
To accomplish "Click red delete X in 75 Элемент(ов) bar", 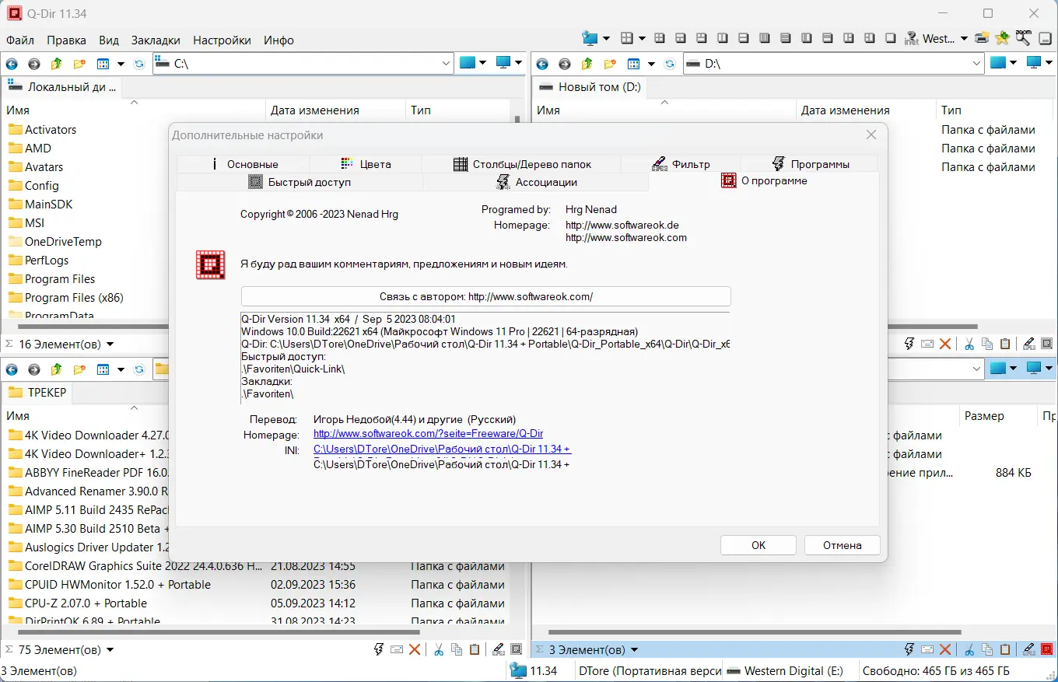I will pyautogui.click(x=415, y=649).
